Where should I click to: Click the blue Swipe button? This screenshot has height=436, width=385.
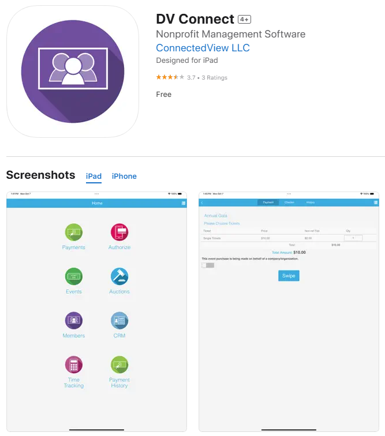tap(289, 276)
